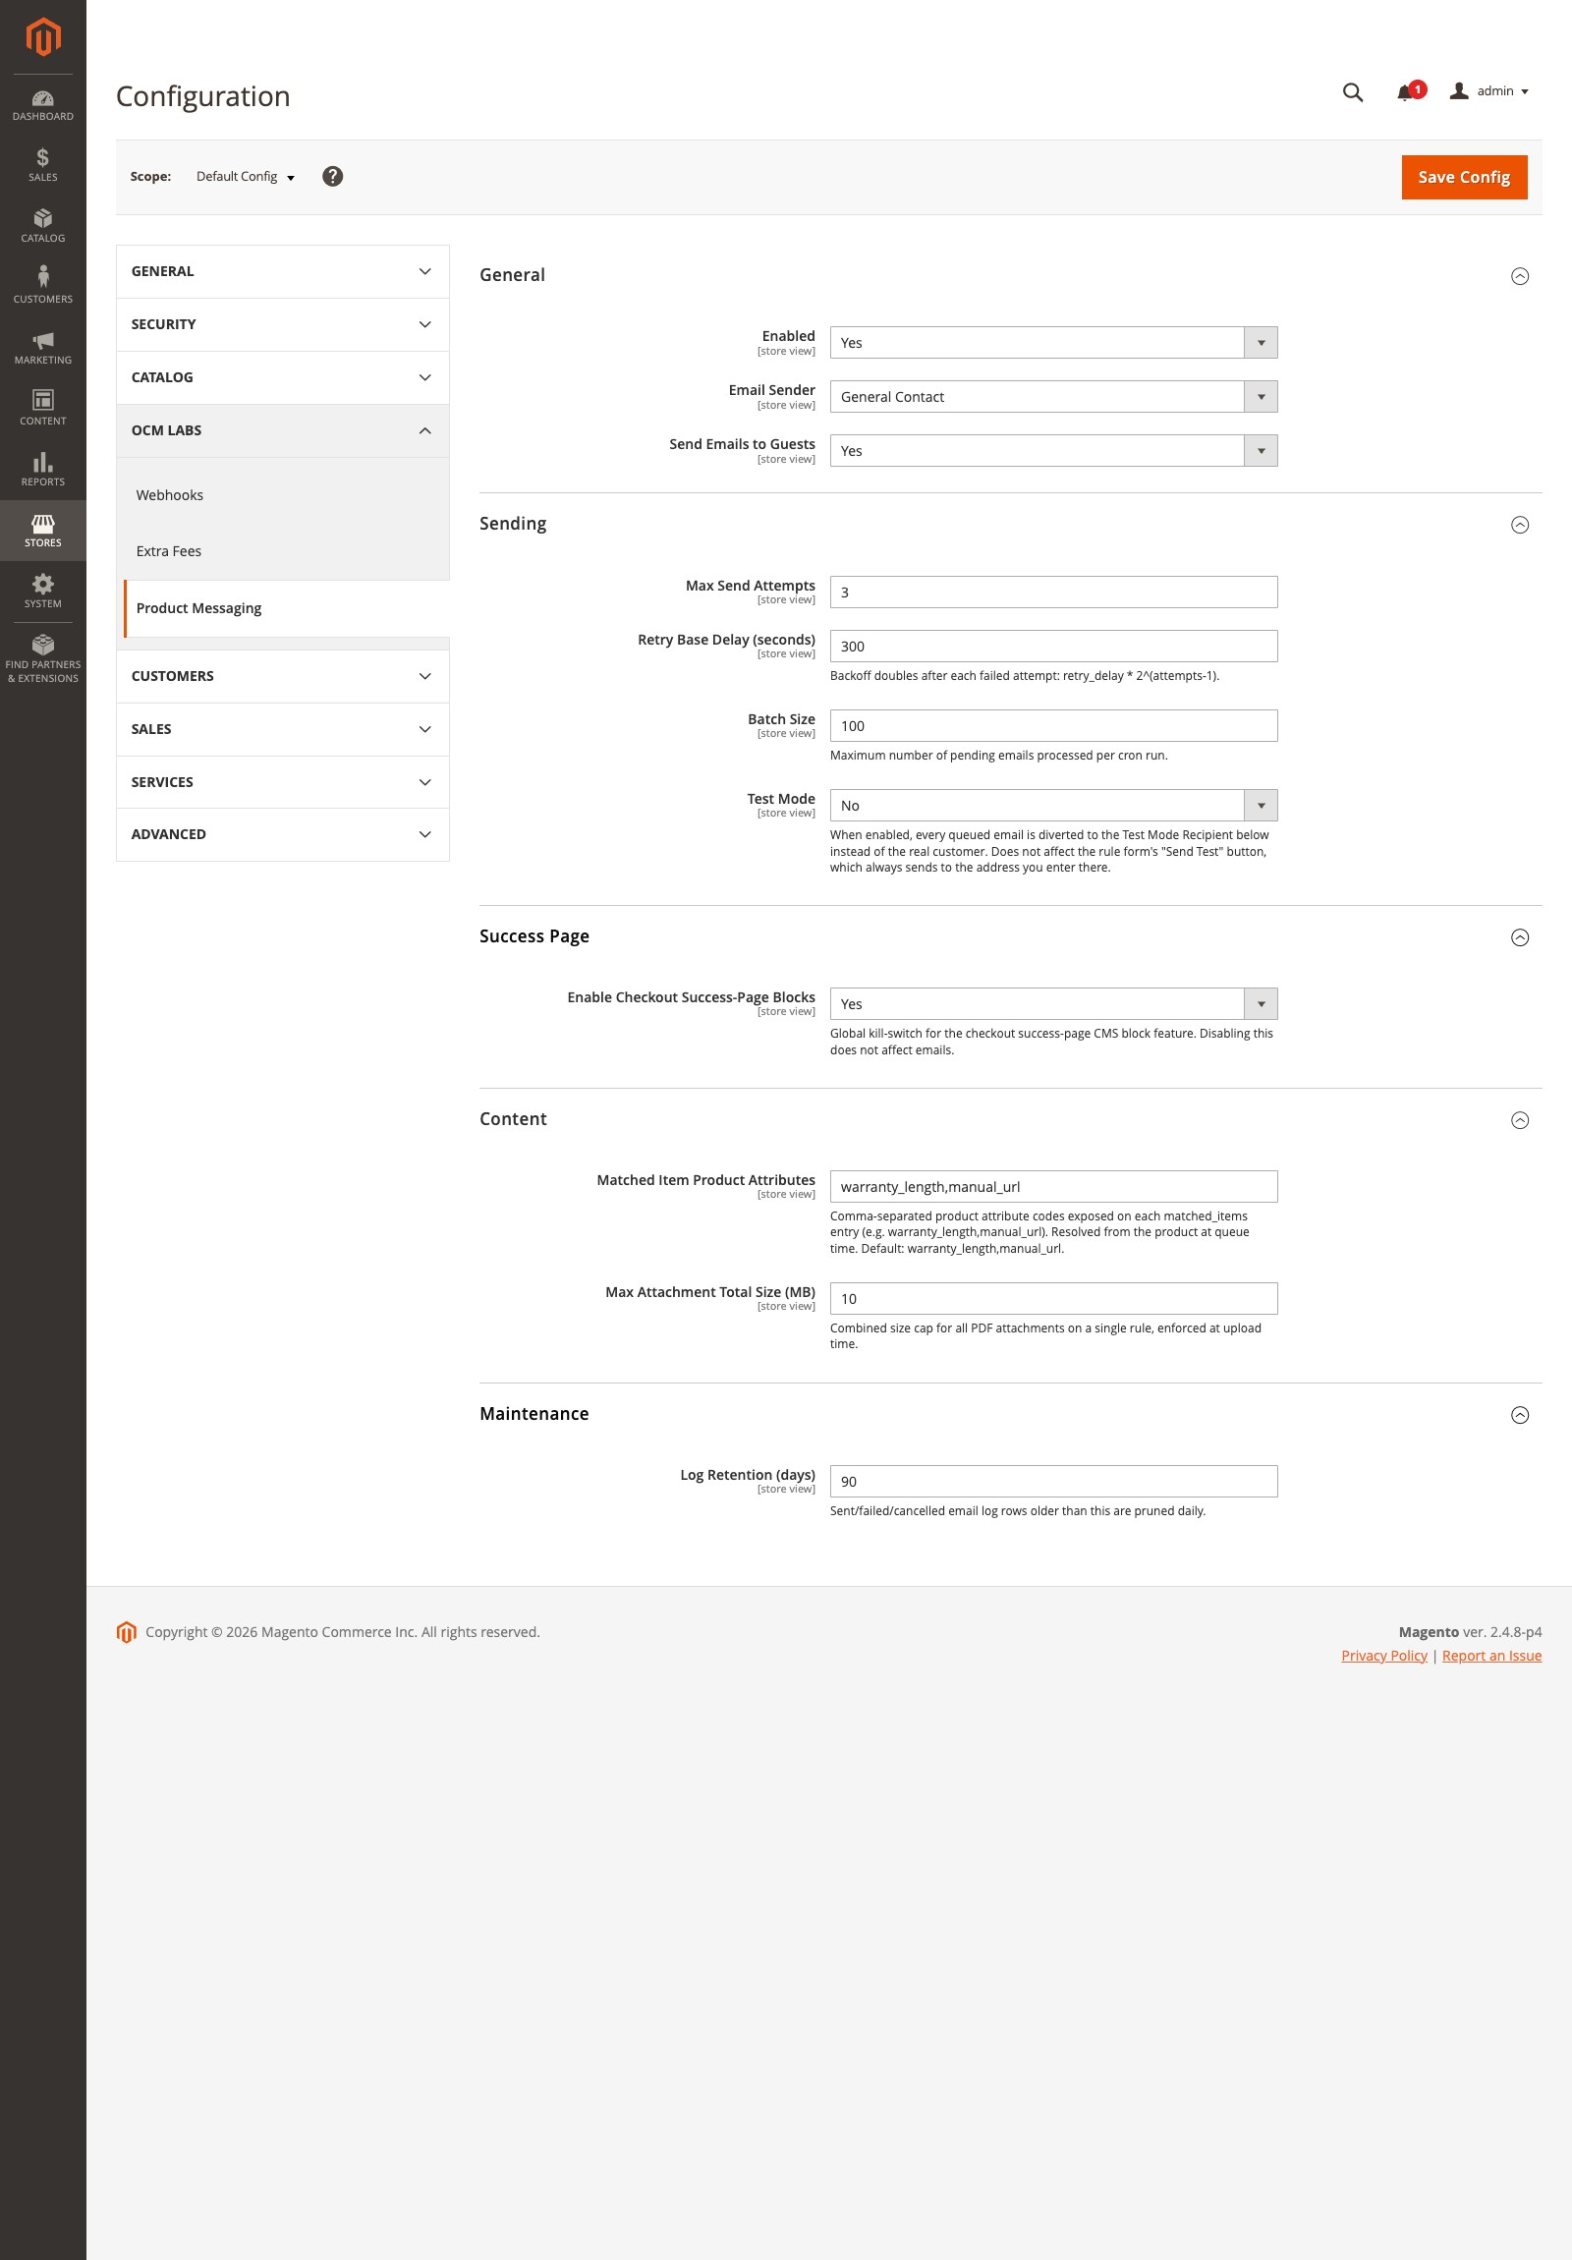Open the Test Mode dropdown
Viewport: 1572px width, 2260px height.
tap(1053, 805)
